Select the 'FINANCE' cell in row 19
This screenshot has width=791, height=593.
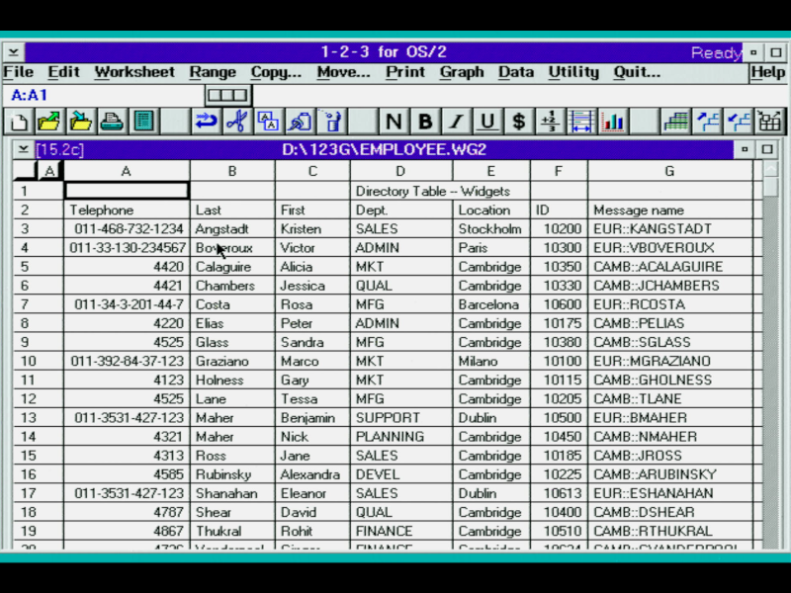pos(401,531)
